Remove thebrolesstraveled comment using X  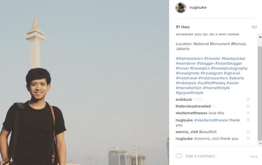tap(248, 106)
